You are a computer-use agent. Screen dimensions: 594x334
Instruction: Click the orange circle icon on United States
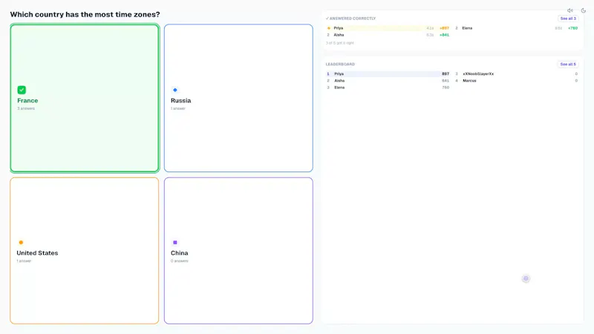pos(21,243)
